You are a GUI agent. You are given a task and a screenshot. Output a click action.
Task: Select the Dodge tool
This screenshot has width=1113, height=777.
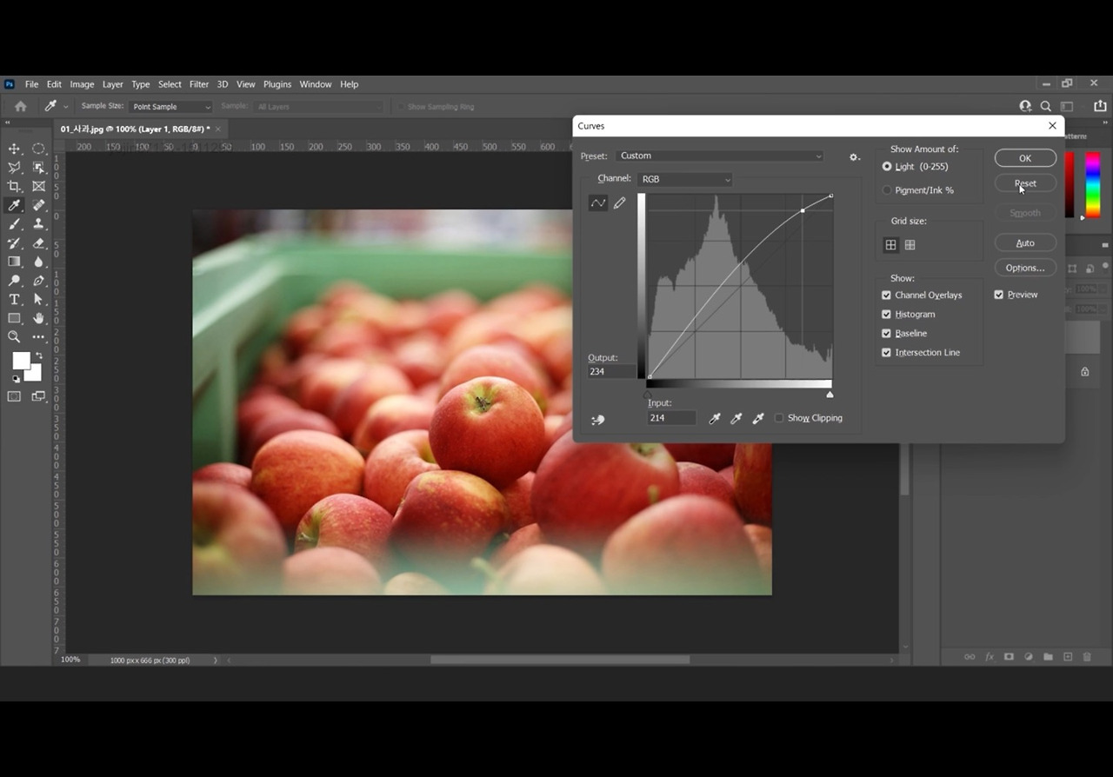pos(15,281)
